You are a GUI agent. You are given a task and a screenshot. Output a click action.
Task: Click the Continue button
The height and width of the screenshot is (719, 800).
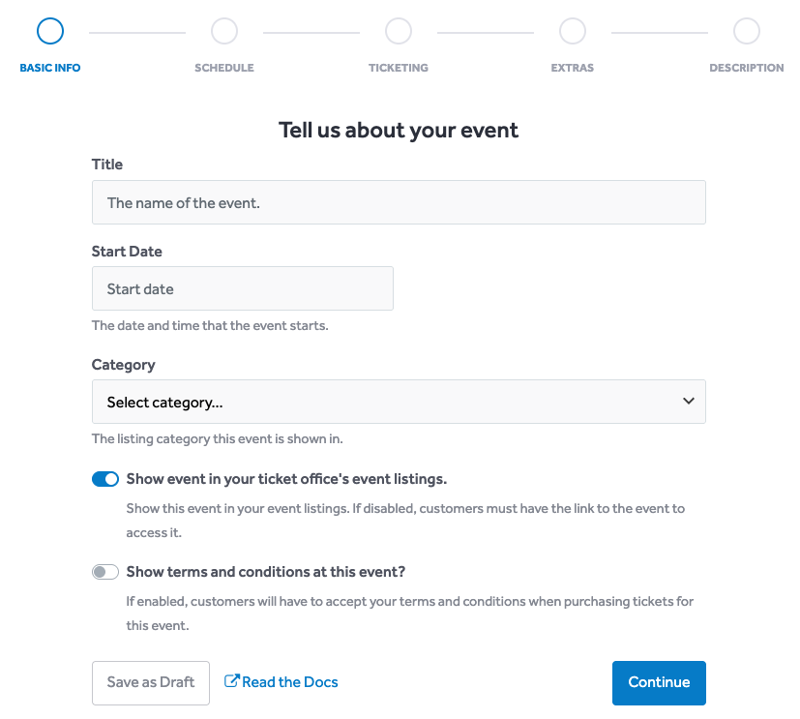(659, 683)
